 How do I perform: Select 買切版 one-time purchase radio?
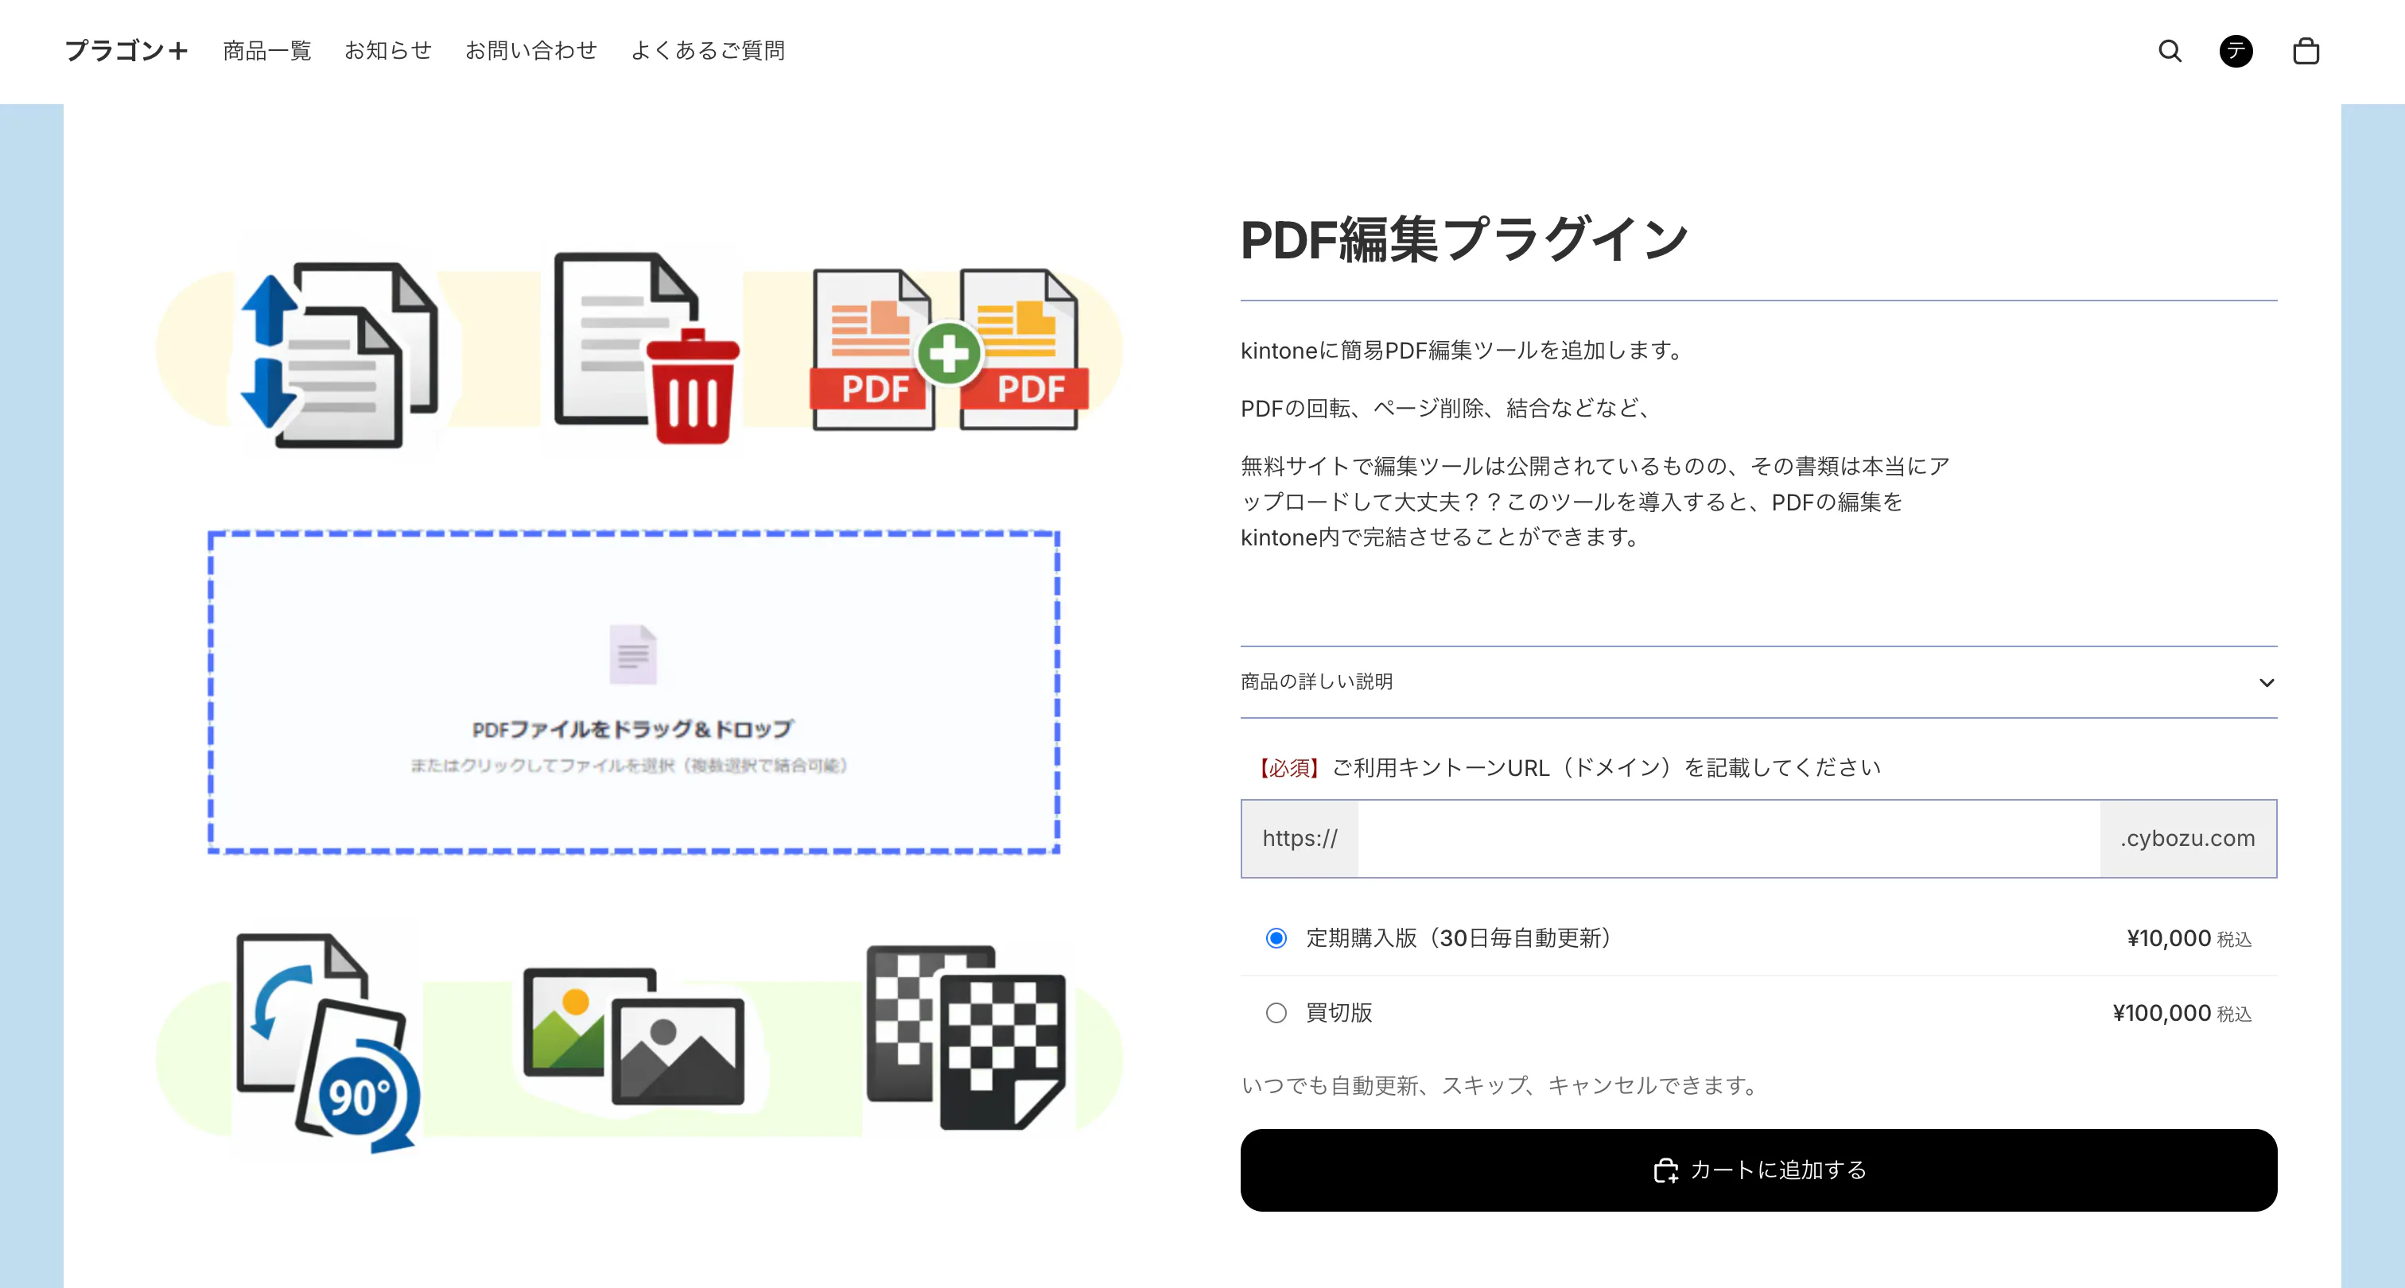(1276, 1013)
